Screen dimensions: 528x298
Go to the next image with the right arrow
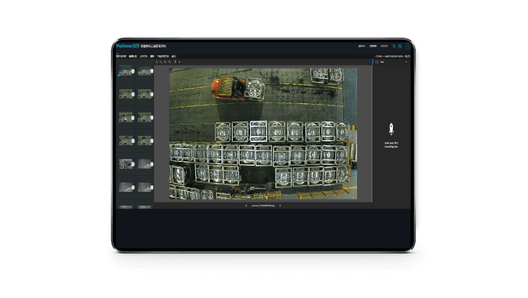280,206
